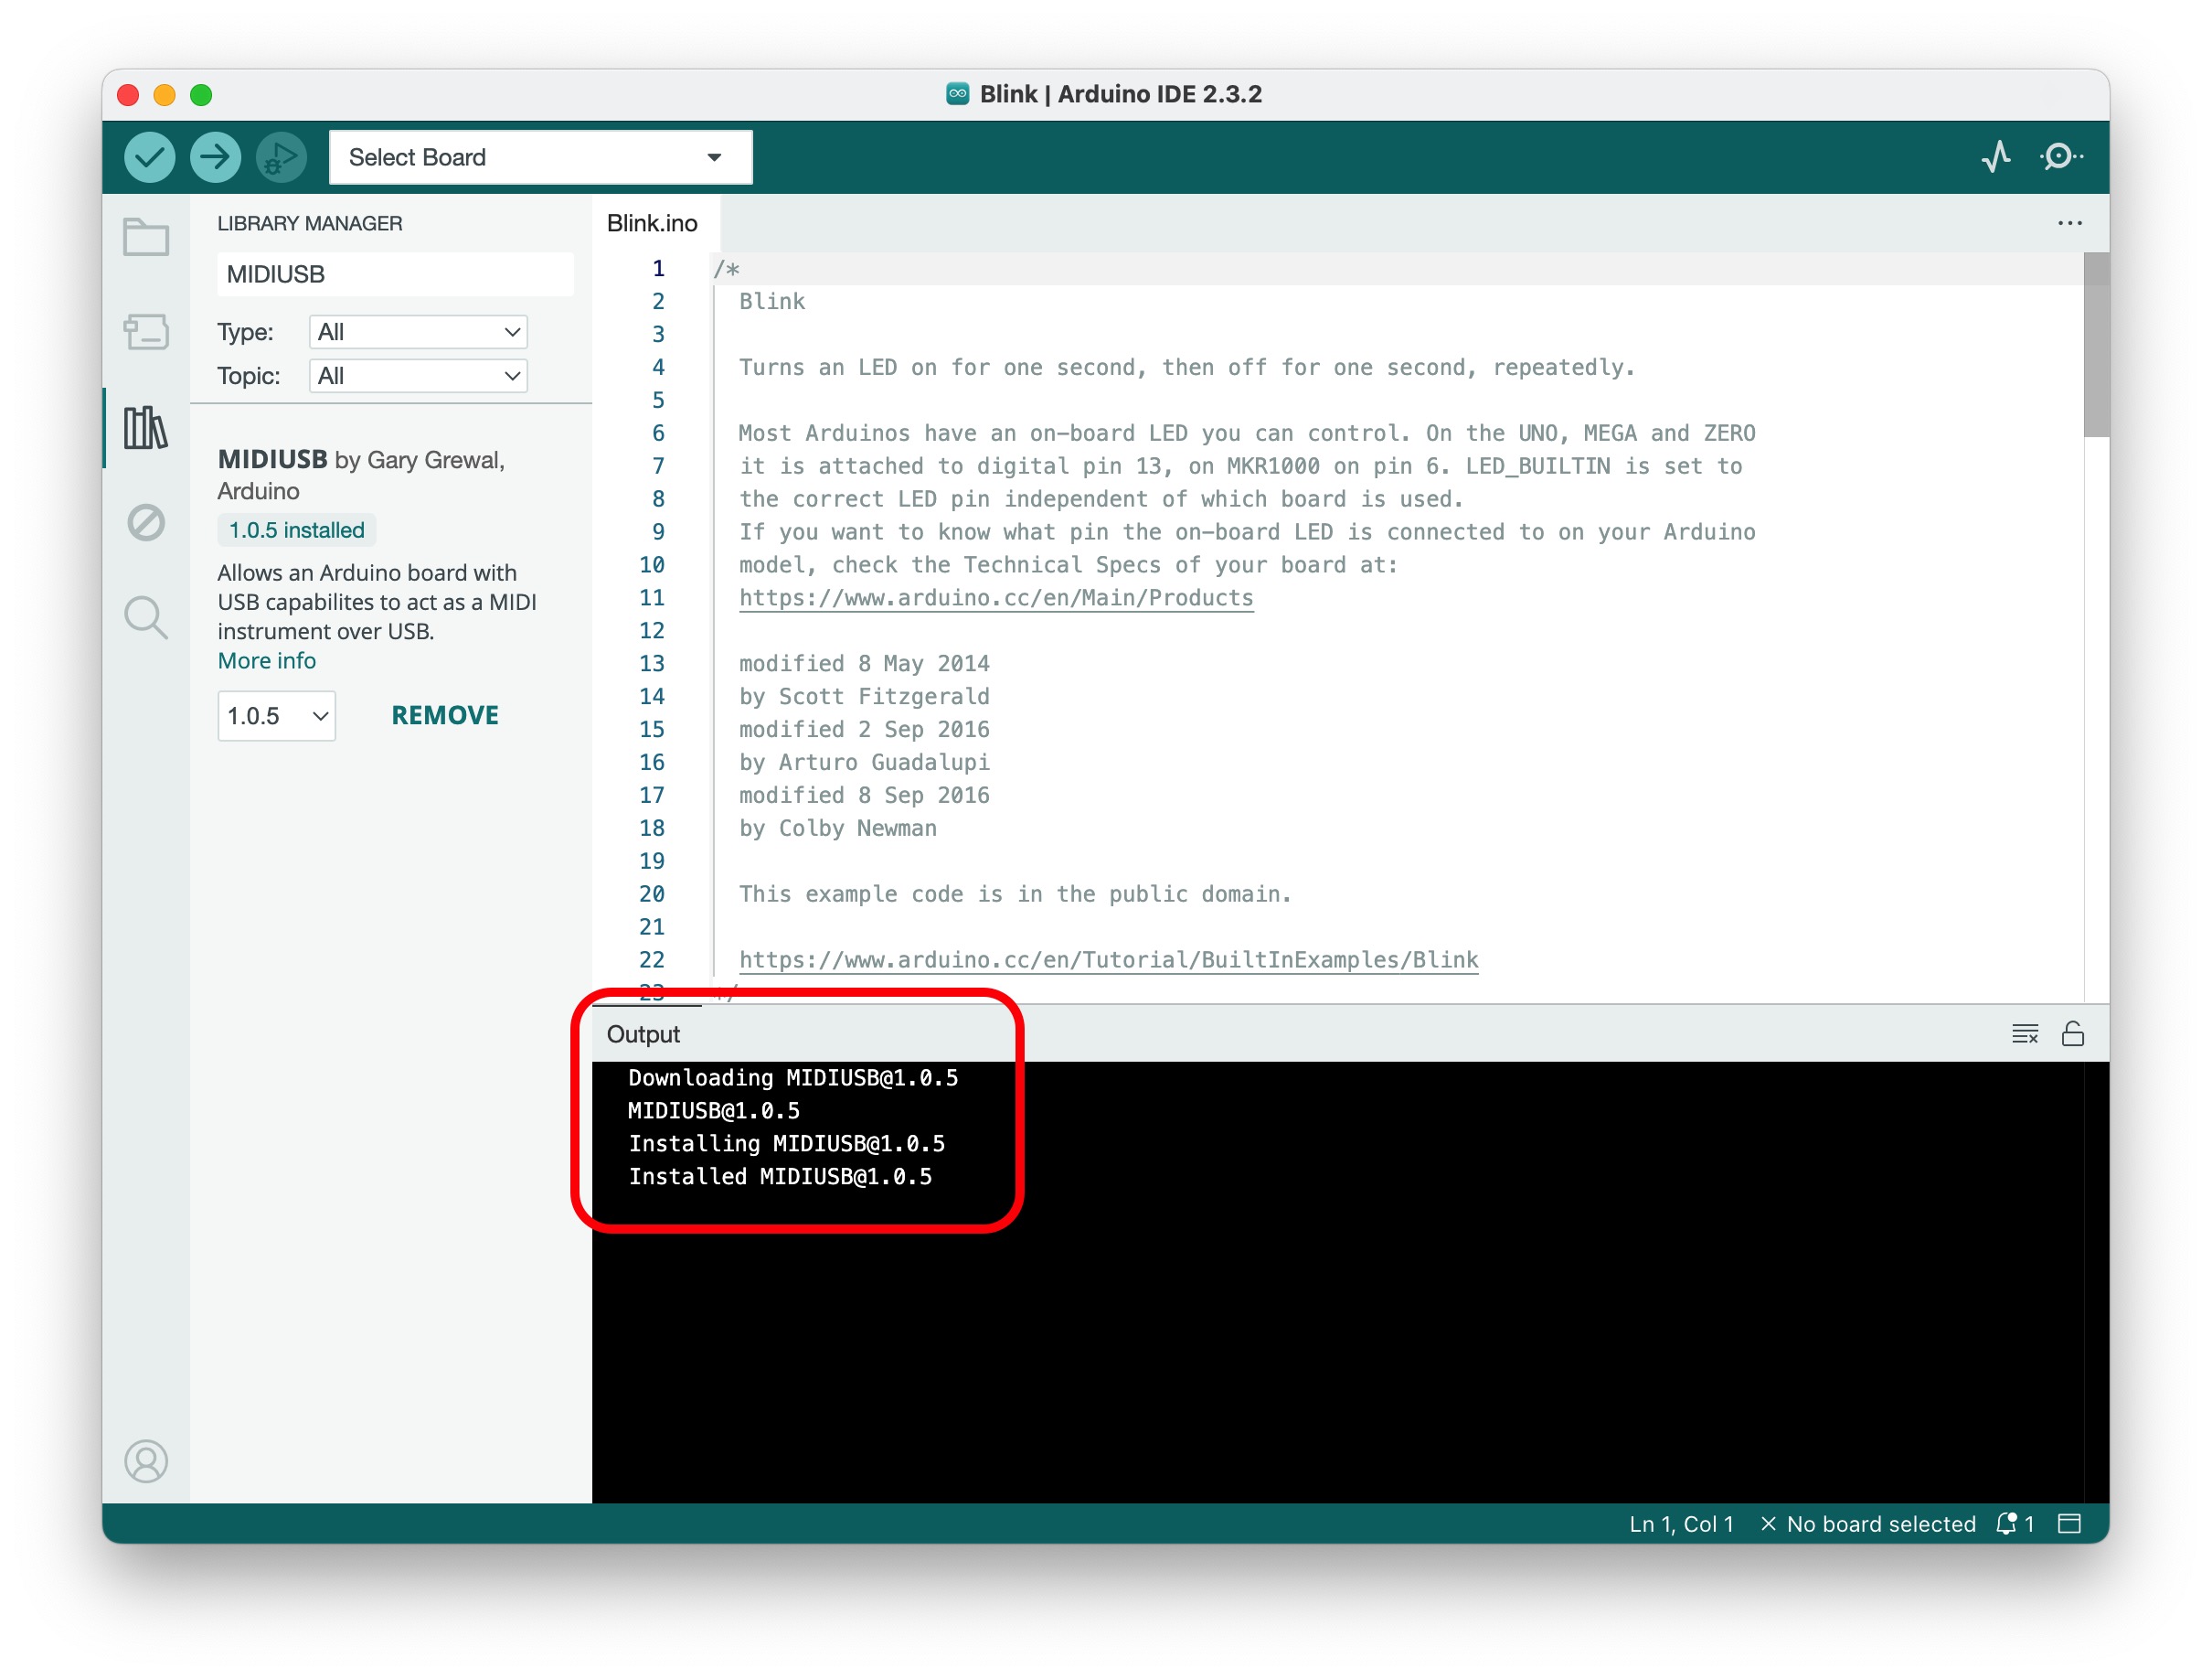Click line number 13 in gutter
The width and height of the screenshot is (2212, 1679).
point(652,663)
